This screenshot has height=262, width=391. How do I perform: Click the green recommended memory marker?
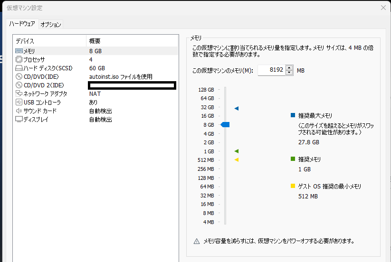click(x=237, y=151)
